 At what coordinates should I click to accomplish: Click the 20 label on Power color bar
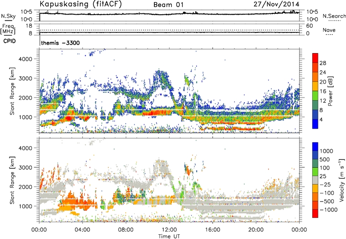click(x=323, y=82)
